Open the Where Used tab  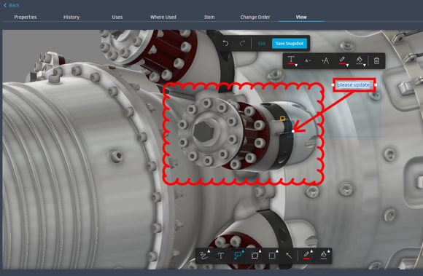tap(163, 17)
